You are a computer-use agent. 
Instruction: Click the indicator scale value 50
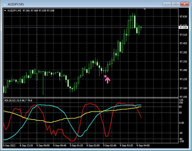pyautogui.click(x=180, y=113)
